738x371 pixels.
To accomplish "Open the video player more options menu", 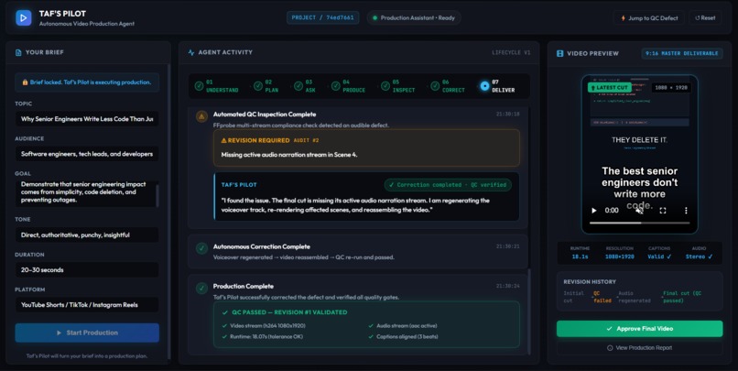I will pyautogui.click(x=686, y=211).
